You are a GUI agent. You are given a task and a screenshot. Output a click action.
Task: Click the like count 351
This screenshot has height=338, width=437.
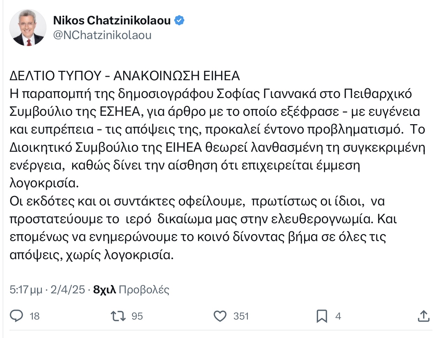coord(241,316)
